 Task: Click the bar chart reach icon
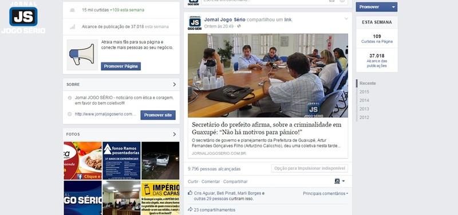point(72,26)
